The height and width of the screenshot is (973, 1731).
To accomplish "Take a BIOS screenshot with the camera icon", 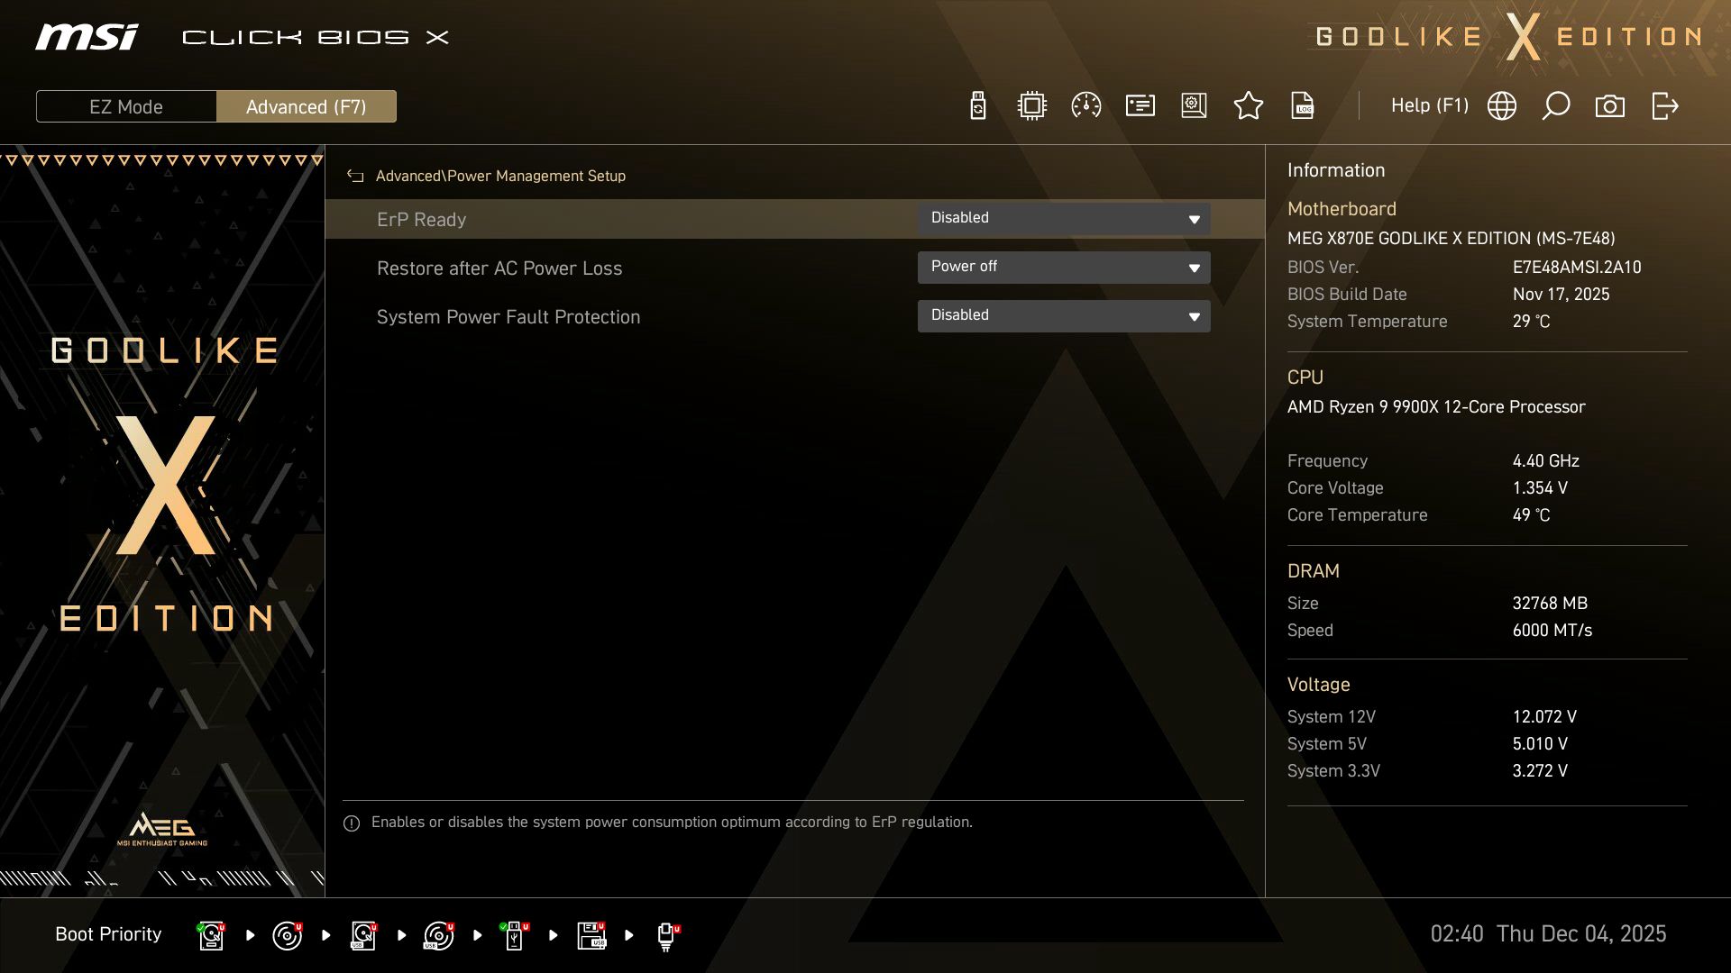I will click(x=1610, y=105).
